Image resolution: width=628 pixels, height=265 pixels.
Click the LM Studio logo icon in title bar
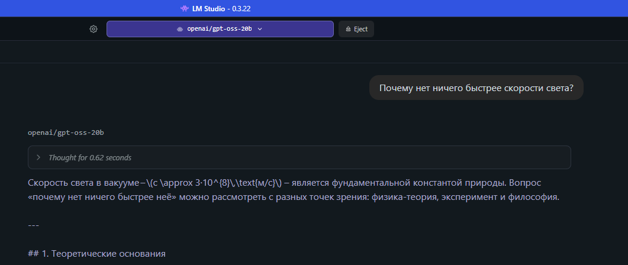point(184,8)
